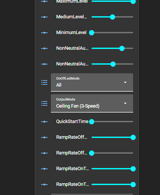Screen dimensions: 160x195
Task: Click the MaximumLevel slider handle
Action: pos(133,1)
